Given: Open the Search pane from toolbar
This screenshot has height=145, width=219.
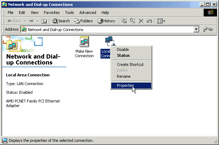Looking at the screenshot, I should pyautogui.click(x=61, y=21).
